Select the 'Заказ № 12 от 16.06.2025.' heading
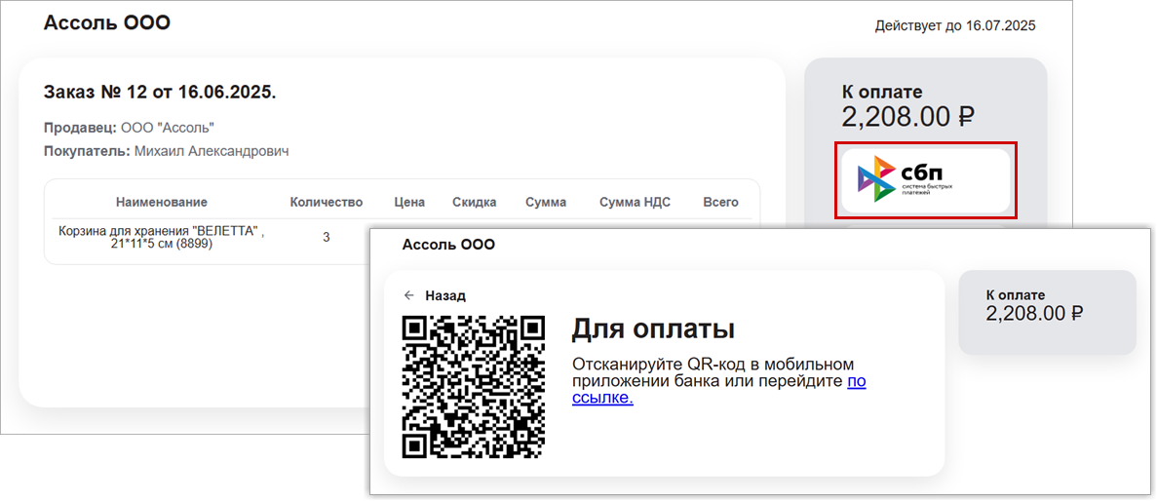This screenshot has width=1157, height=501. [160, 93]
